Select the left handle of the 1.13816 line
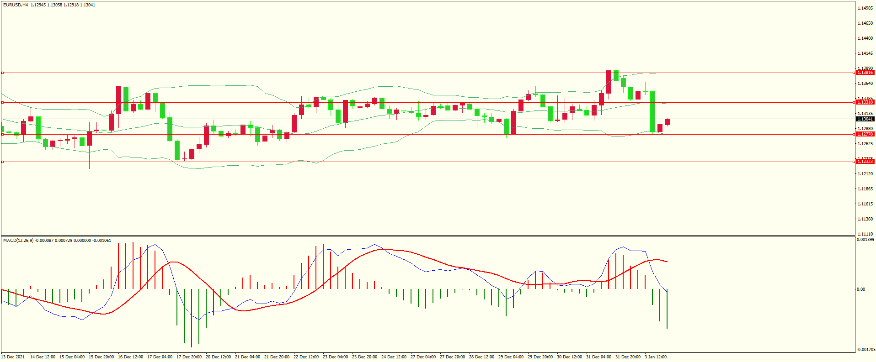876x362 pixels. [3, 73]
